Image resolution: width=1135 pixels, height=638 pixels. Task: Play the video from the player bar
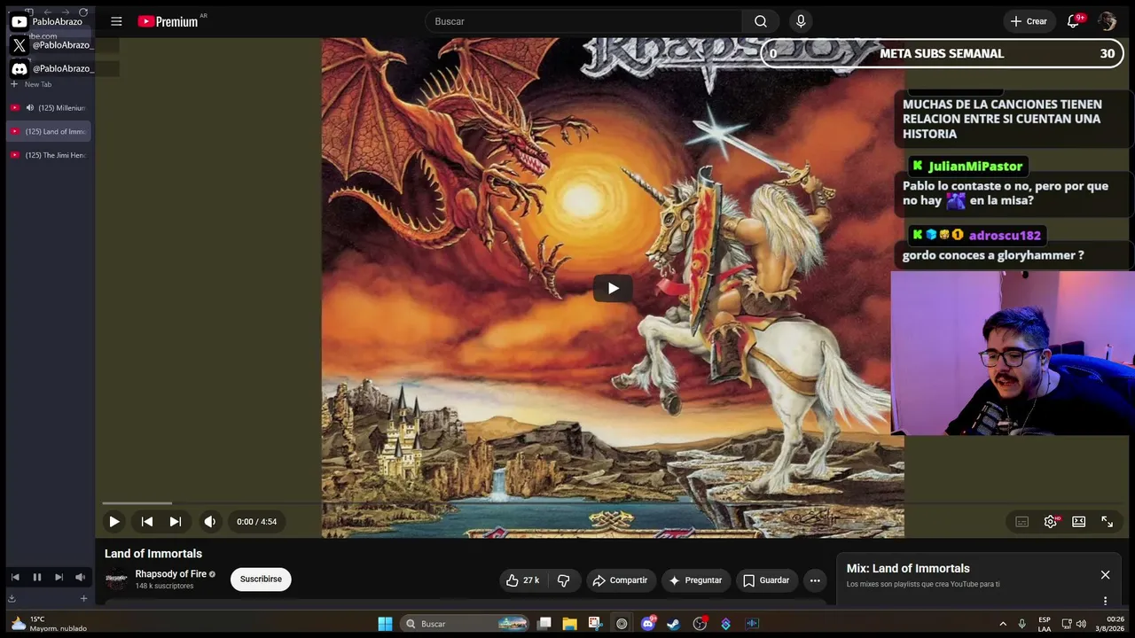click(114, 522)
